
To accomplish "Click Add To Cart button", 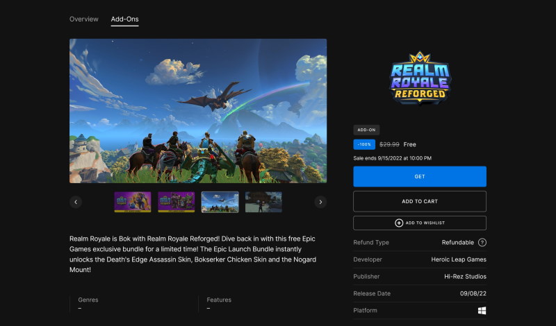I will click(420, 201).
